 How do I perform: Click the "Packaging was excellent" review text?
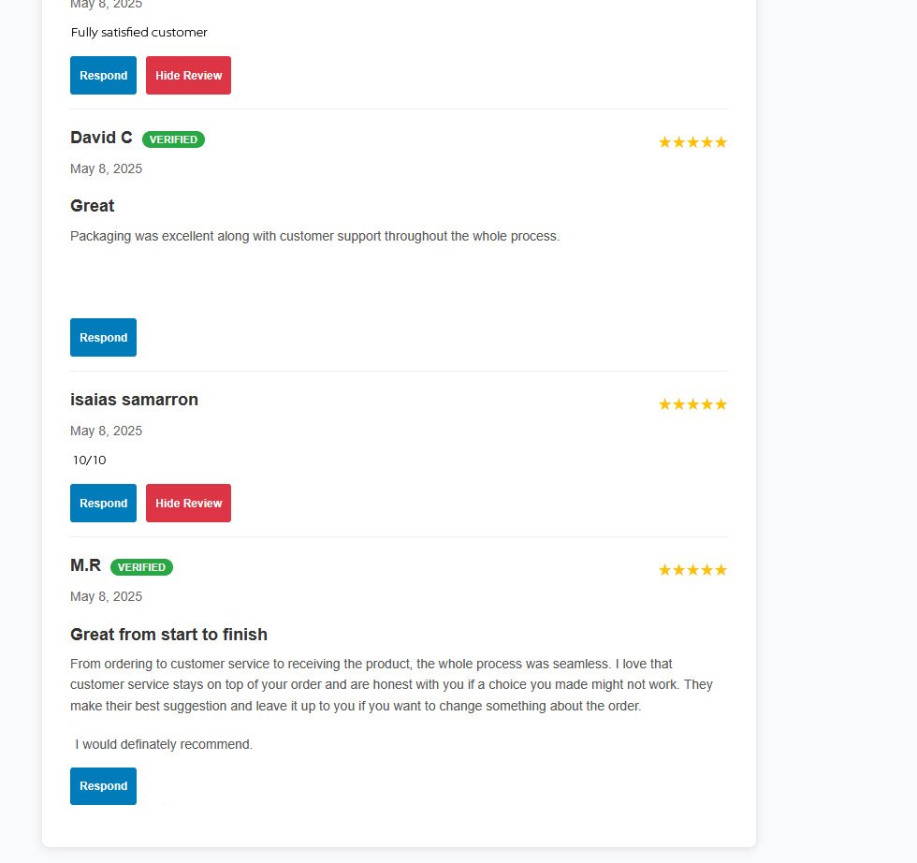click(x=314, y=236)
